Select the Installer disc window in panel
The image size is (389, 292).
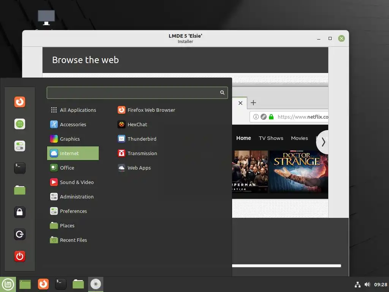point(96,284)
